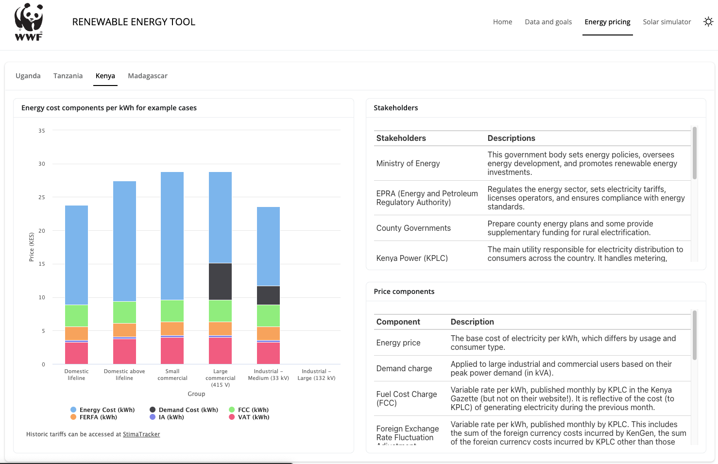Open the Home page
718x464 pixels.
point(502,22)
